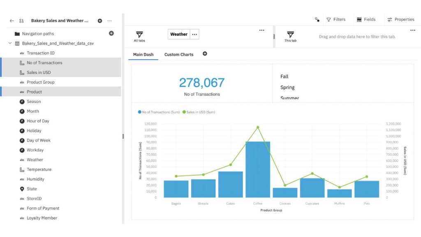Click the This tab filter funnel icon
421x237 pixels.
point(290,35)
